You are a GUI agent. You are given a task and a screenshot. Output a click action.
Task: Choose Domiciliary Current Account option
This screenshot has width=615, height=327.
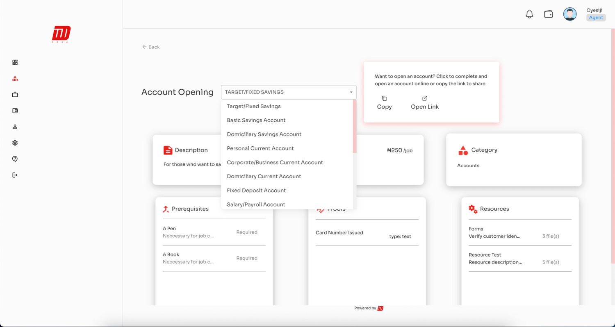pyautogui.click(x=287, y=176)
